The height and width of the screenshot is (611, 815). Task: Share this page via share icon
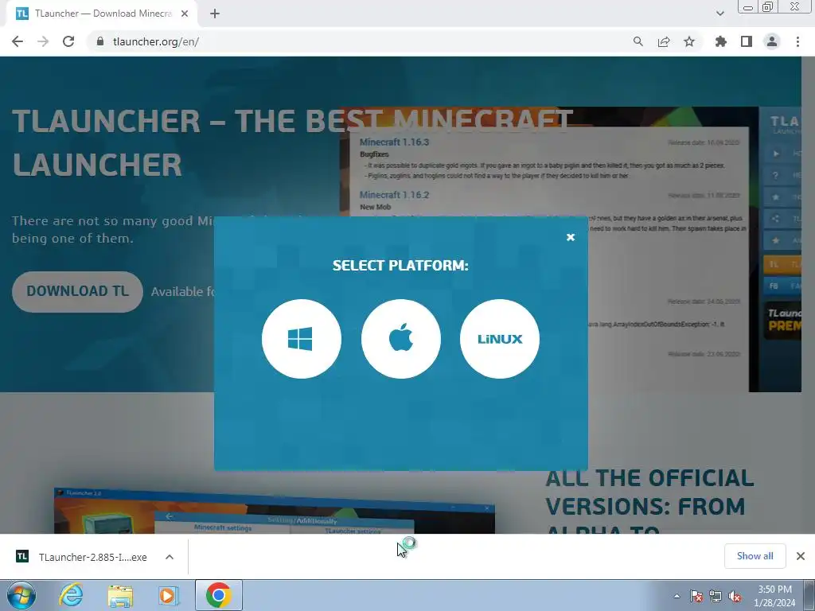664,41
